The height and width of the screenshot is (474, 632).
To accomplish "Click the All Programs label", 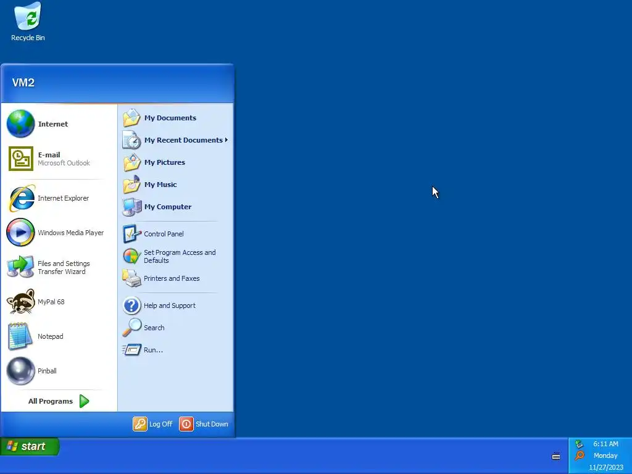I will tap(51, 401).
